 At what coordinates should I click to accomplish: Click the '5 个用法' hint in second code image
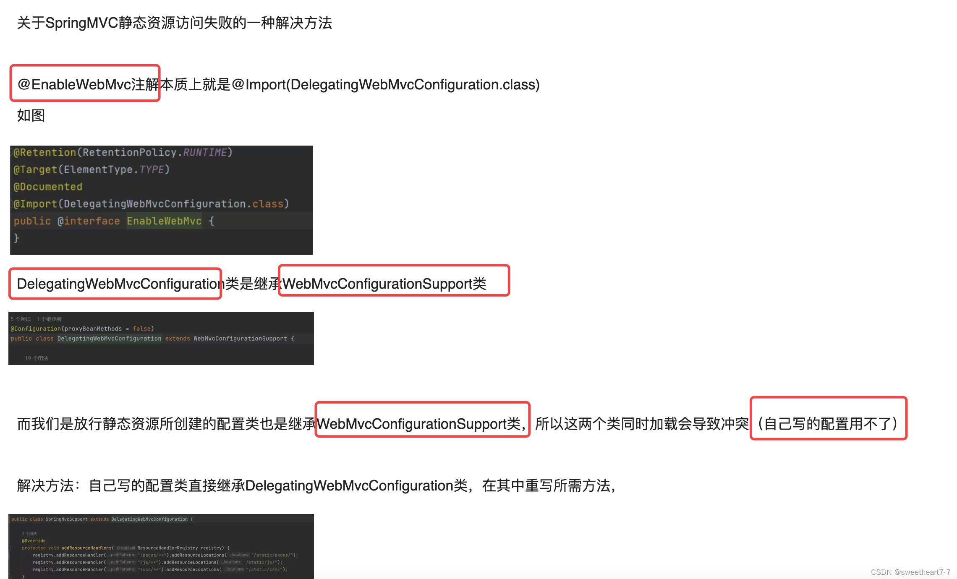click(x=21, y=319)
